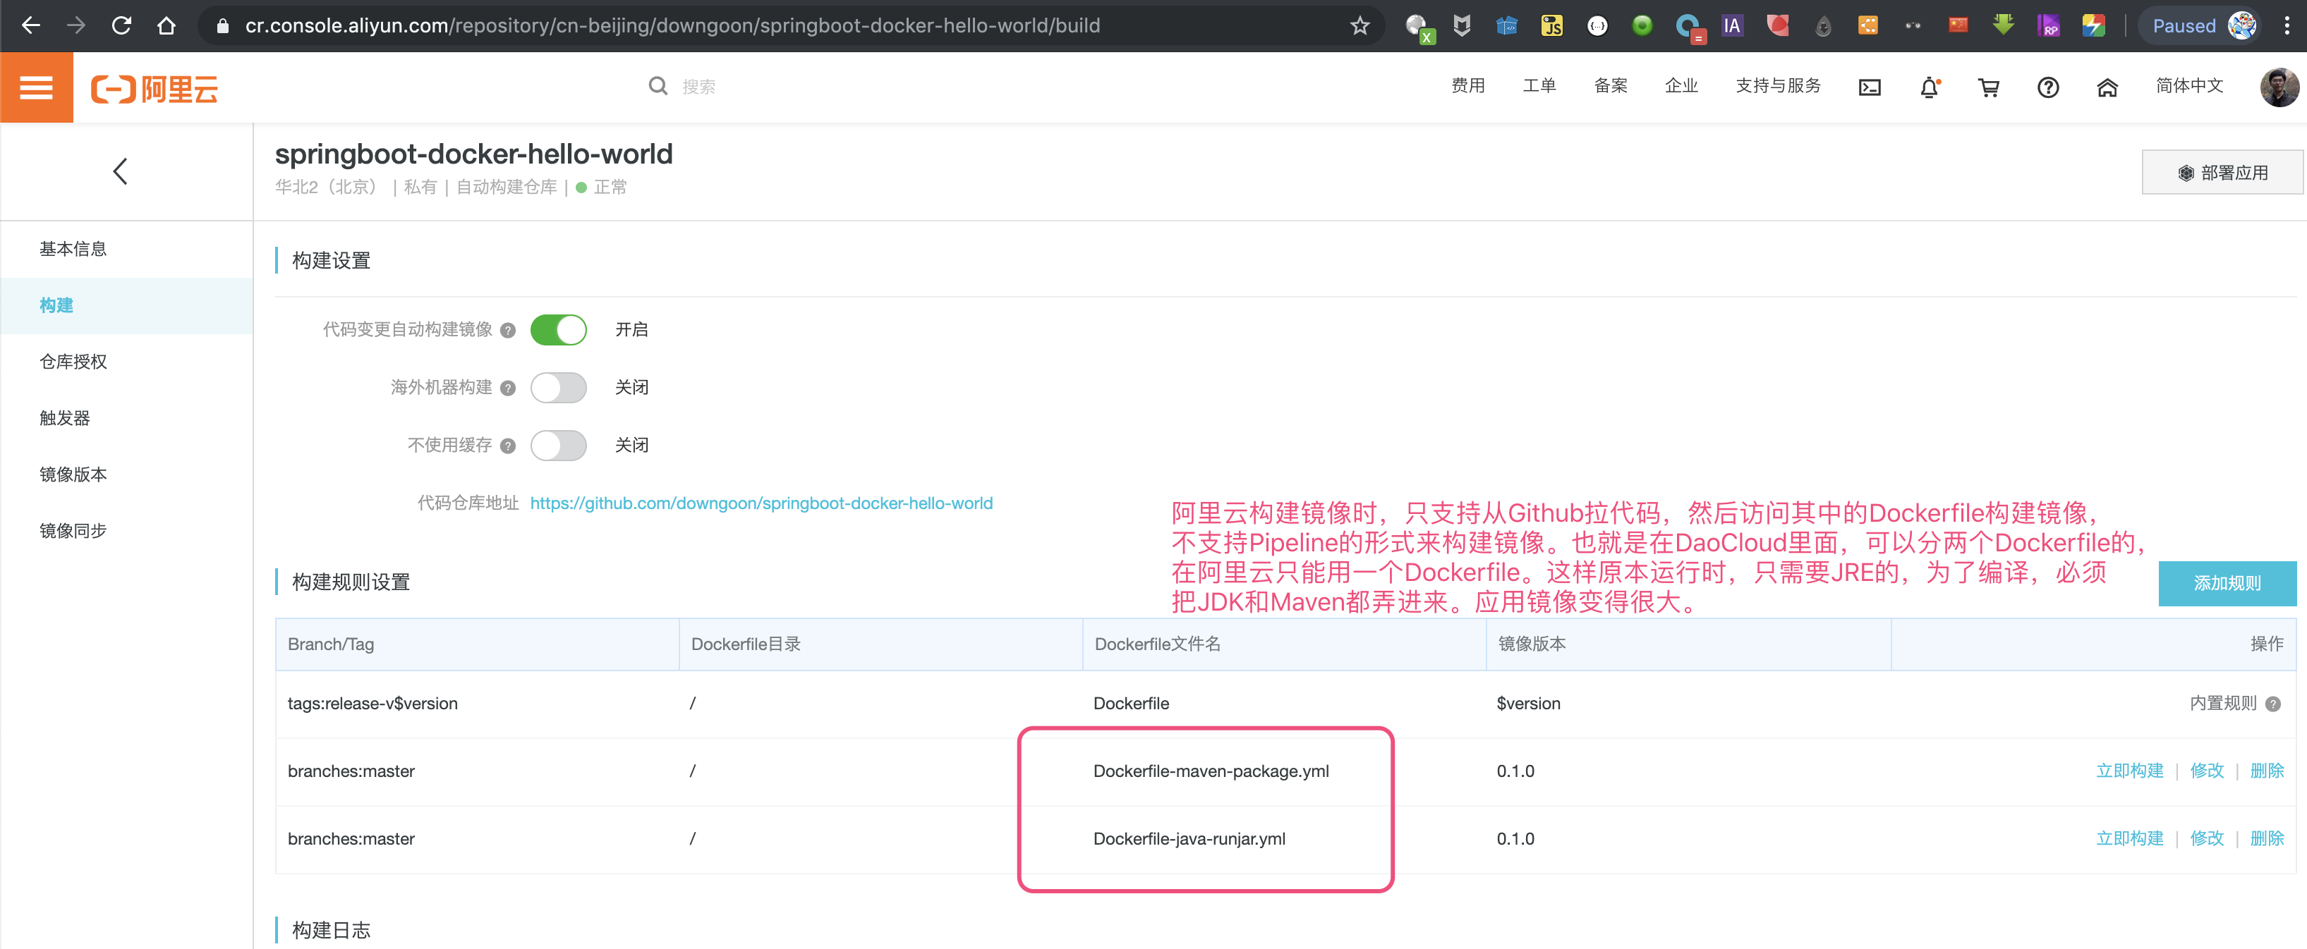Image resolution: width=2307 pixels, height=949 pixels.
Task: Enable the 海外机器构建 toggle
Action: click(x=558, y=388)
